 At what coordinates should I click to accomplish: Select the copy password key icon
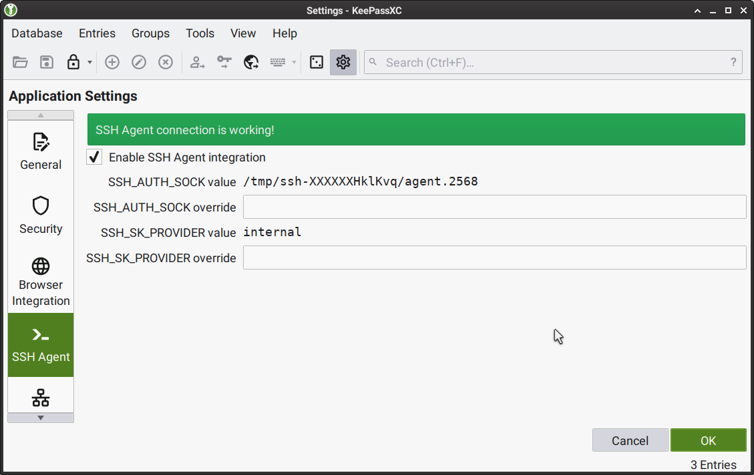pyautogui.click(x=224, y=62)
